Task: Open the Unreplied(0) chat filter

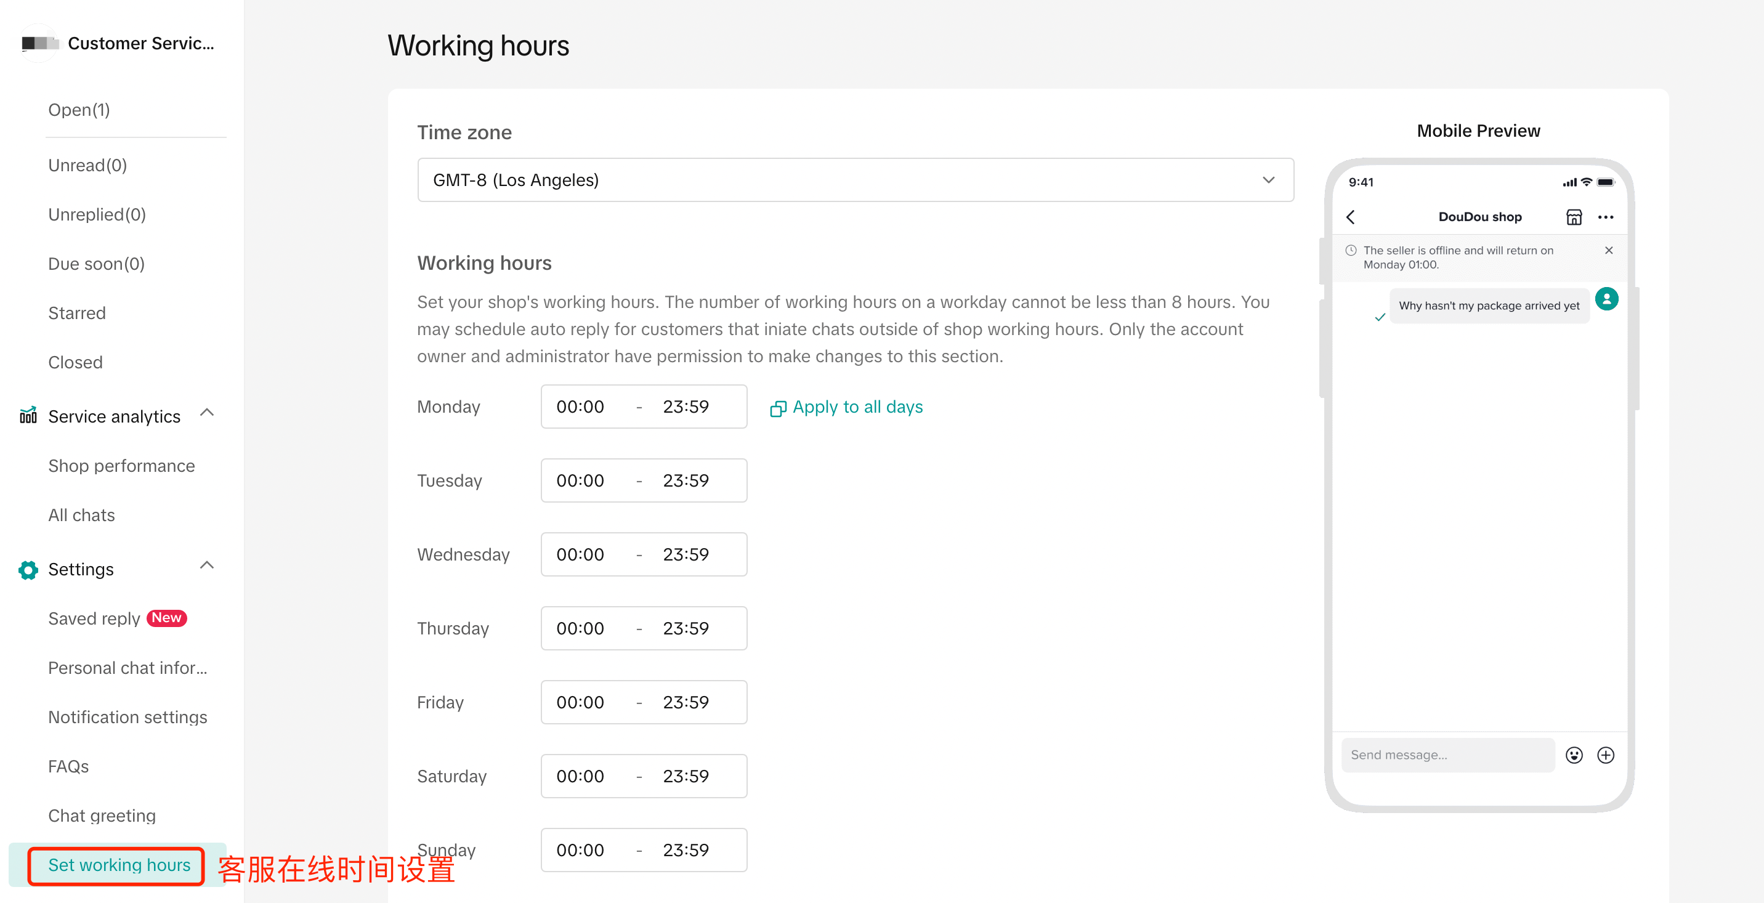Action: [x=97, y=214]
